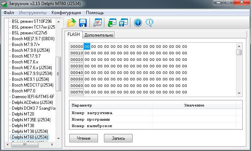This screenshot has width=251, height=151.
Task: Open the Помощь menu
Action: click(95, 12)
